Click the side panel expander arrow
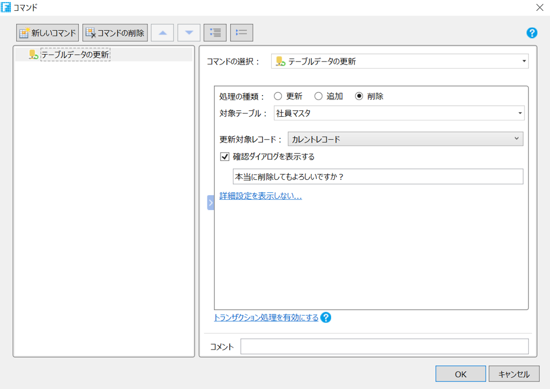 (x=211, y=203)
